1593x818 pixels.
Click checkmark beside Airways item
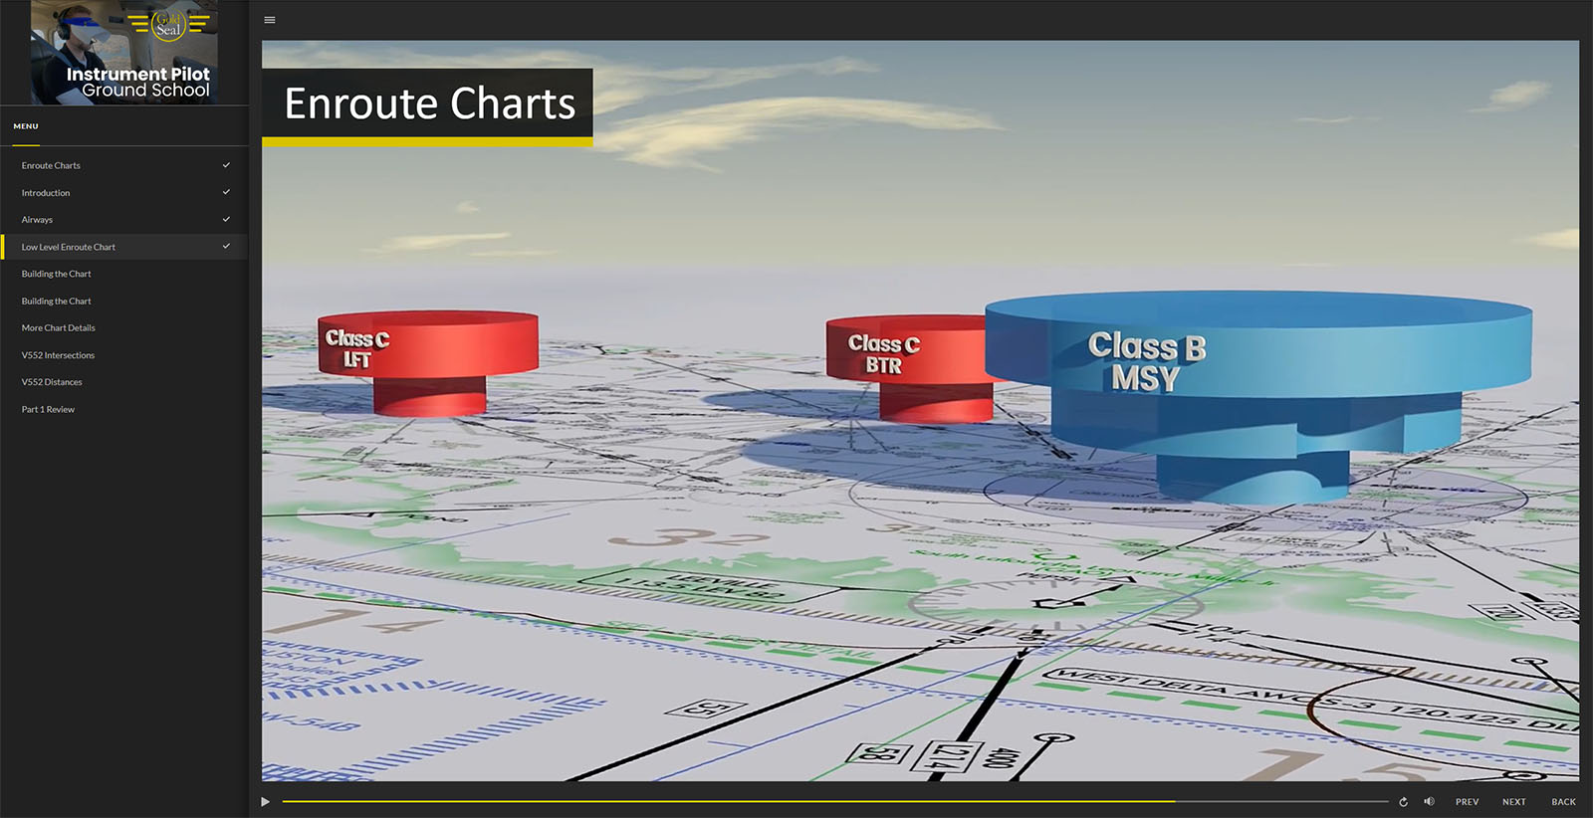226,219
